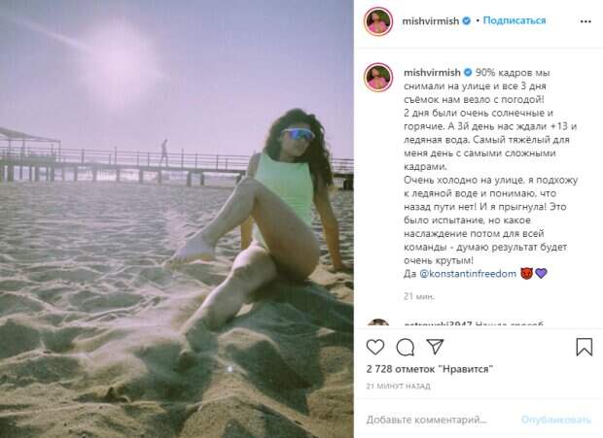Click the 21 мин. caption time
Viewport: 603px width, 438px height.
tap(419, 296)
